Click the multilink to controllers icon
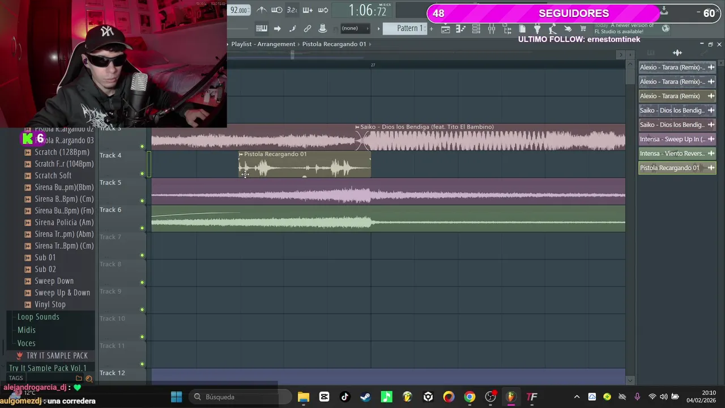The height and width of the screenshot is (408, 725). point(292,28)
